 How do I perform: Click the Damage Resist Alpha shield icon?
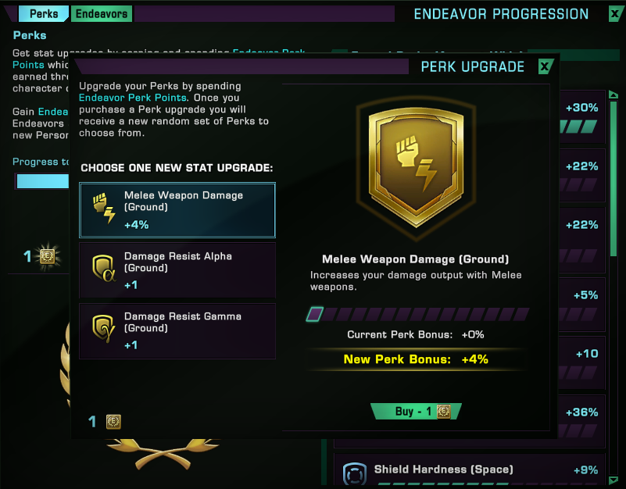[104, 268]
